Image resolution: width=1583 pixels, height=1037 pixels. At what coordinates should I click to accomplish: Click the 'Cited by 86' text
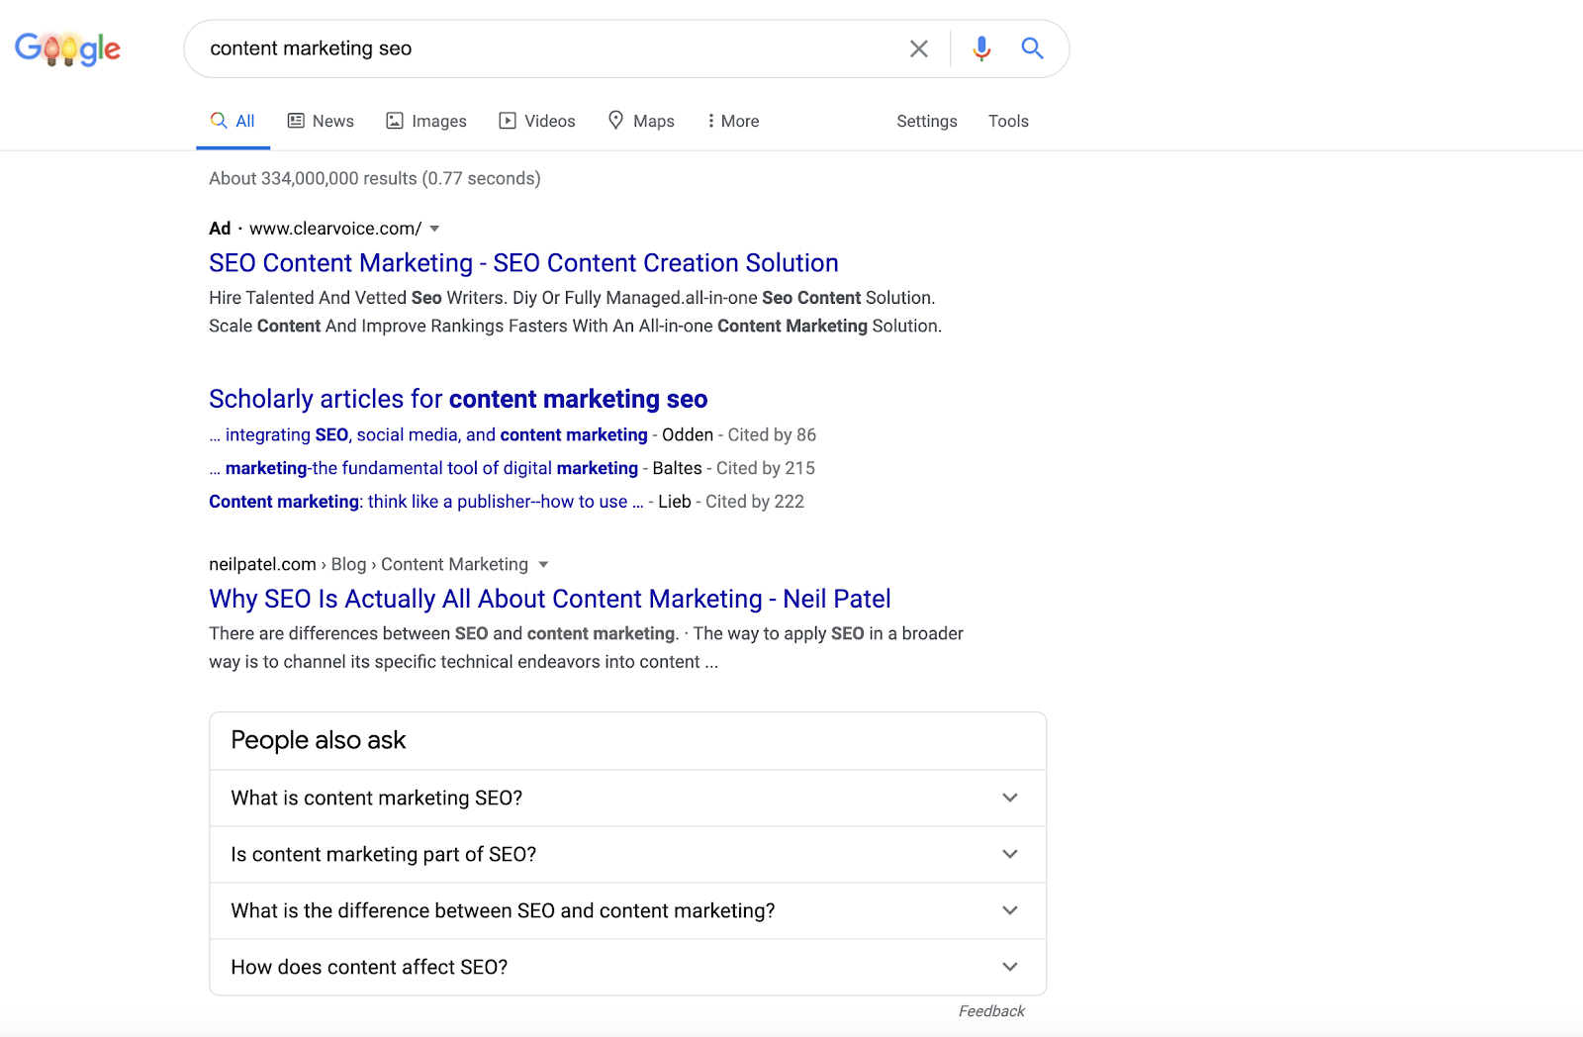(773, 434)
